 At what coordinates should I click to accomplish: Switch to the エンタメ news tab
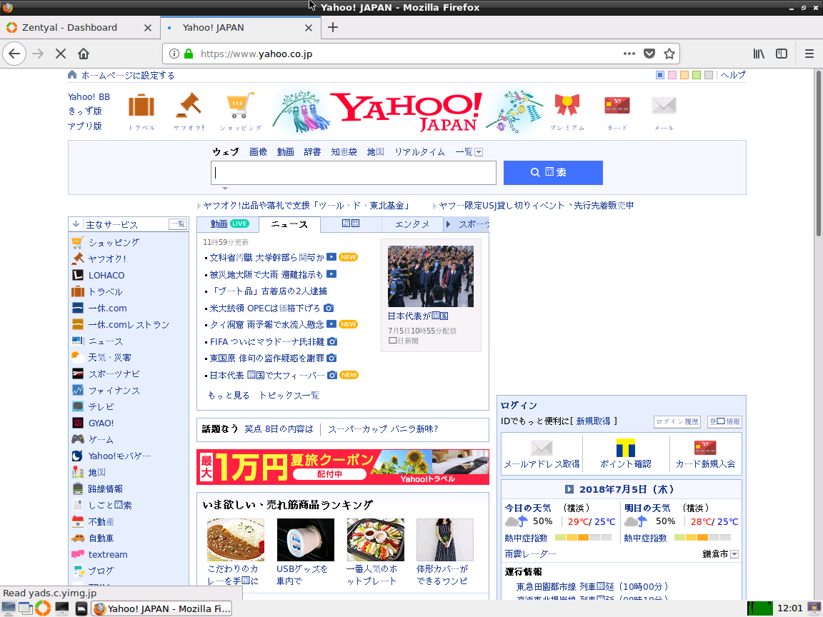pyautogui.click(x=412, y=224)
